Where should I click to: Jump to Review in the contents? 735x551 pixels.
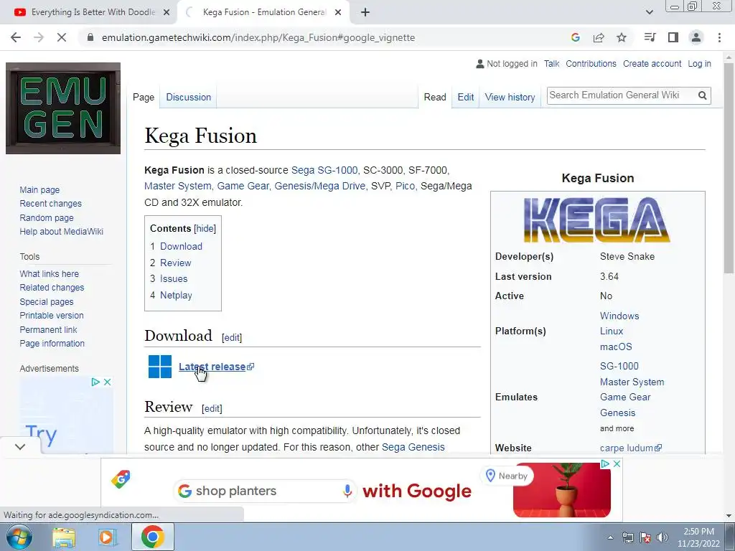(175, 263)
